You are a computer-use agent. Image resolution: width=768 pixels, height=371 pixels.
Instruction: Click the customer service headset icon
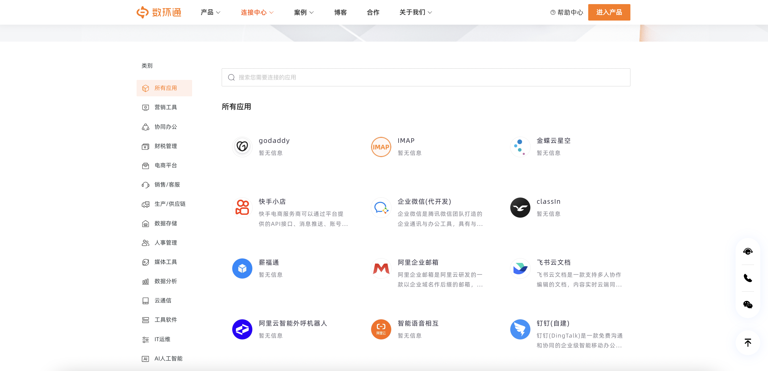click(x=748, y=251)
